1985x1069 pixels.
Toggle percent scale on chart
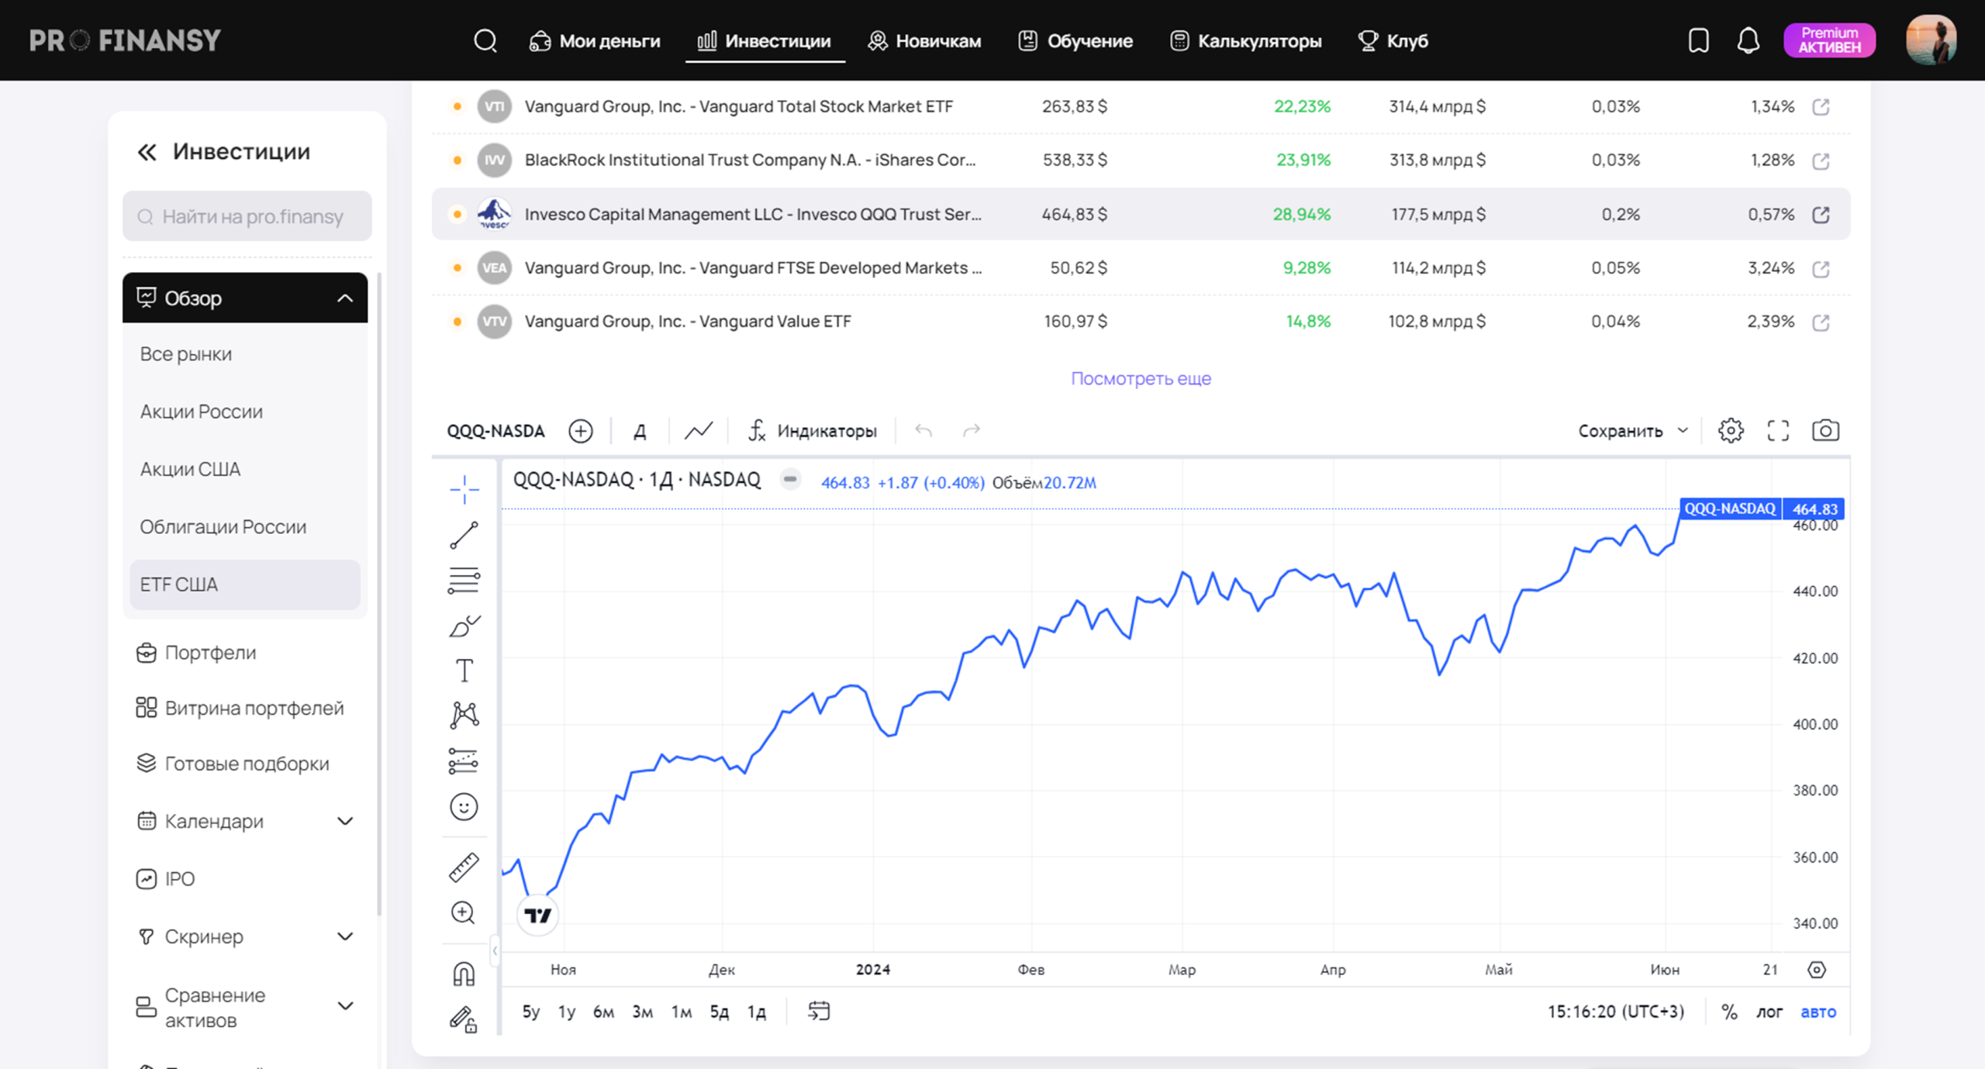[x=1728, y=1011]
